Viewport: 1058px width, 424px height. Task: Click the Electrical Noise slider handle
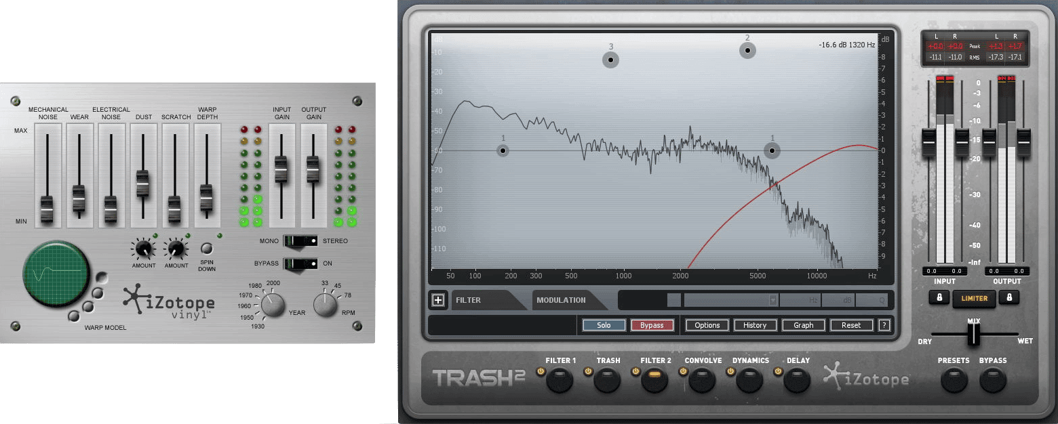coord(111,209)
